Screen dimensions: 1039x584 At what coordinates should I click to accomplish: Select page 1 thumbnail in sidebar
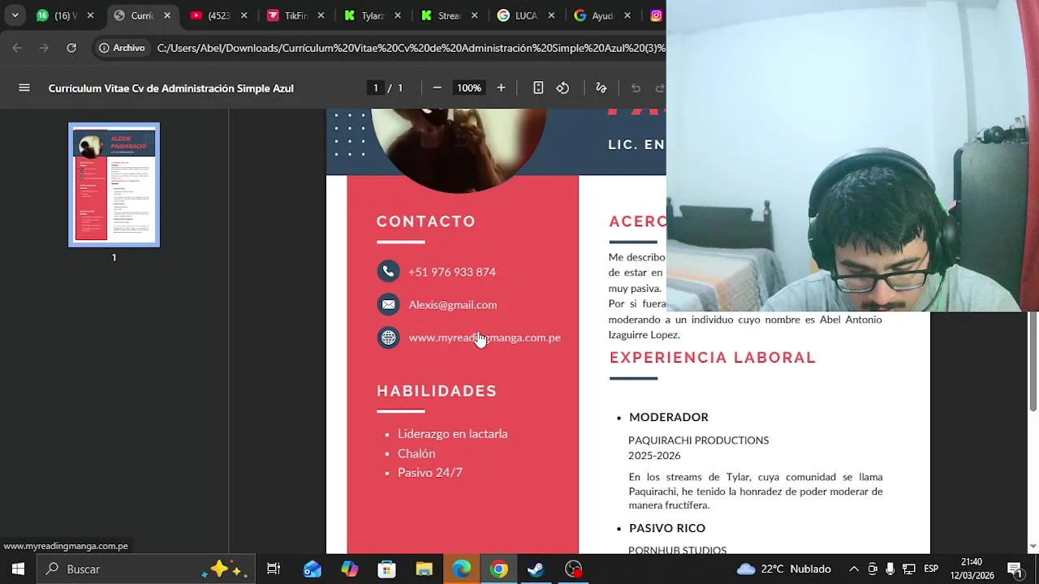coord(114,185)
